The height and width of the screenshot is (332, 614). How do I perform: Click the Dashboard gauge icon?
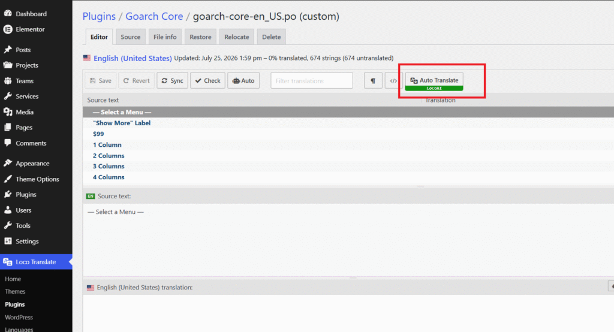click(8, 13)
